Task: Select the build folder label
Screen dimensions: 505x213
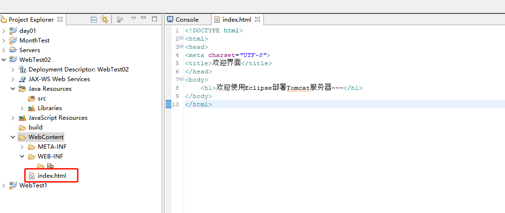Action: click(35, 127)
